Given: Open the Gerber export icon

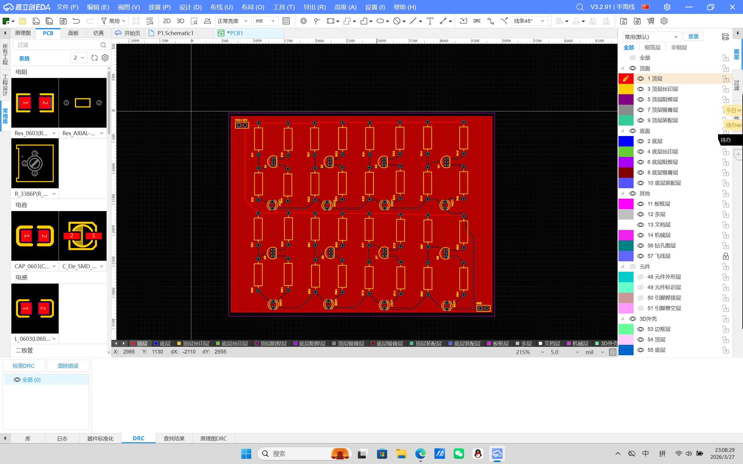Looking at the screenshot, I should coord(623,21).
